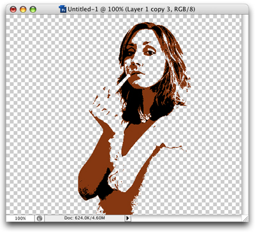Click the vertical scrollbar on right edge
The height and width of the screenshot is (233, 255).
click(x=245, y=115)
